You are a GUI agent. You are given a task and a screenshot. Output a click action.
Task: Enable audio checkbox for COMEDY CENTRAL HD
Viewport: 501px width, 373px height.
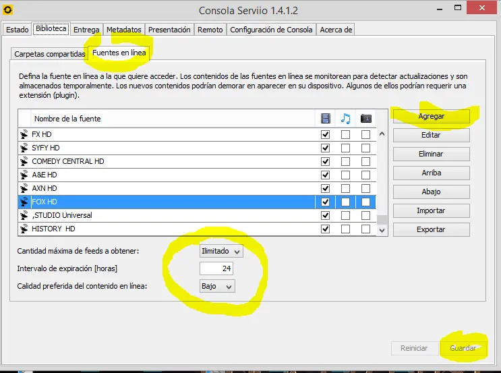pyautogui.click(x=345, y=161)
